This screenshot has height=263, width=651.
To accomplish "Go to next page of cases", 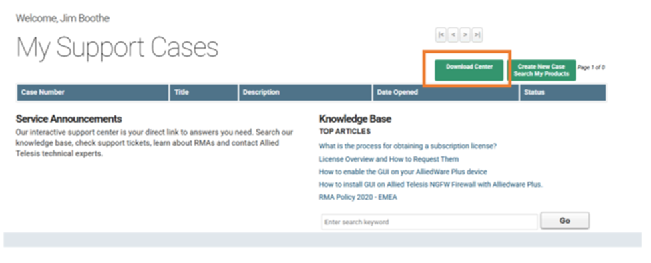I will 465,35.
